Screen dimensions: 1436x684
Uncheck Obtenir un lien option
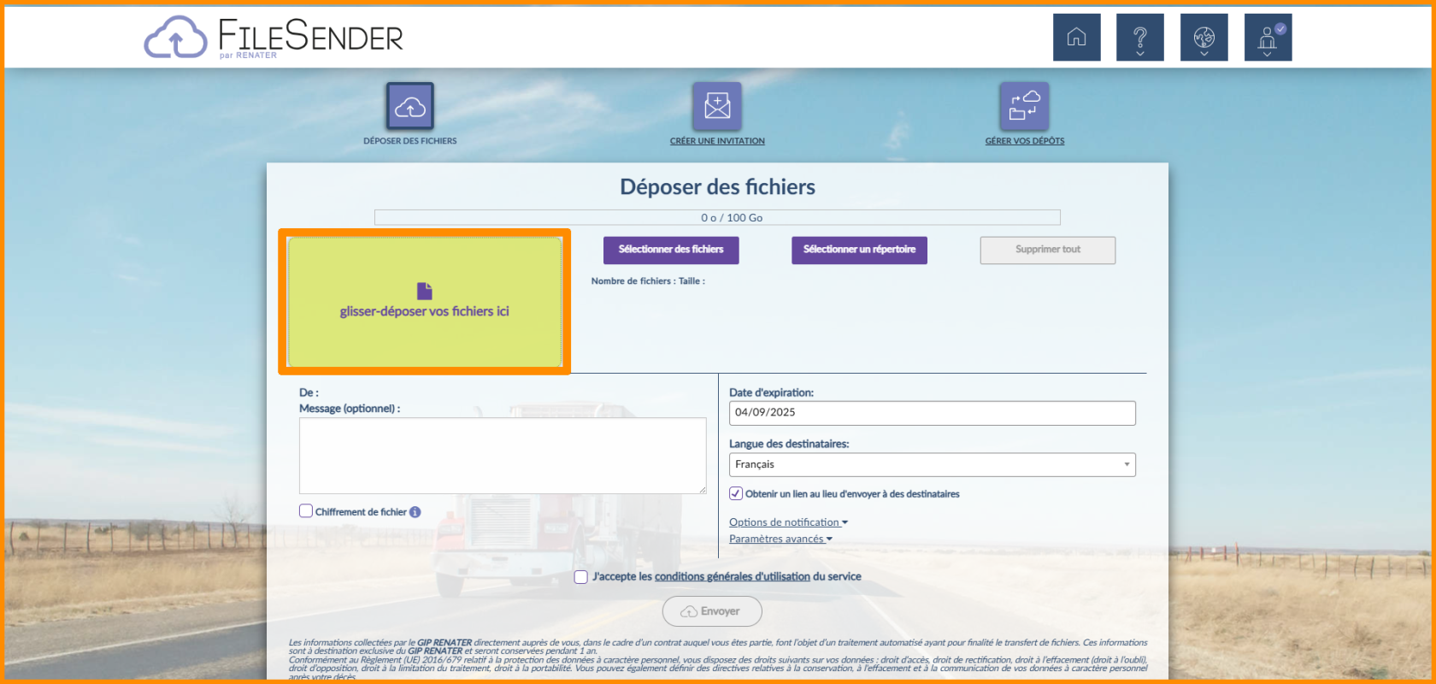736,493
